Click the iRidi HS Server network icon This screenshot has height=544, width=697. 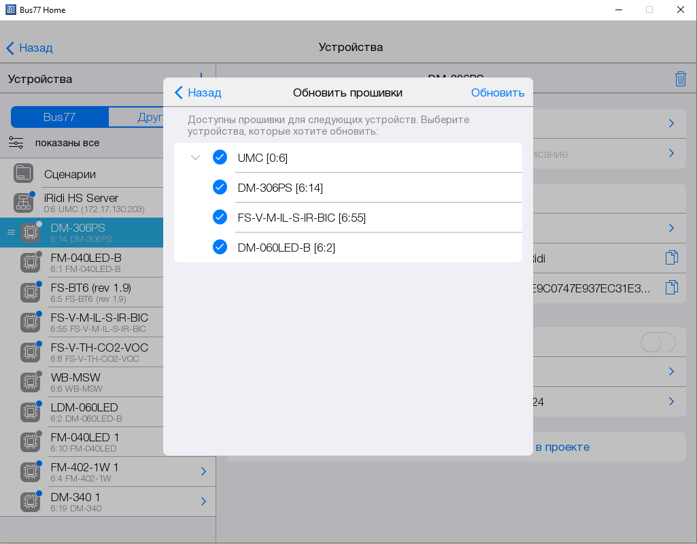[24, 203]
